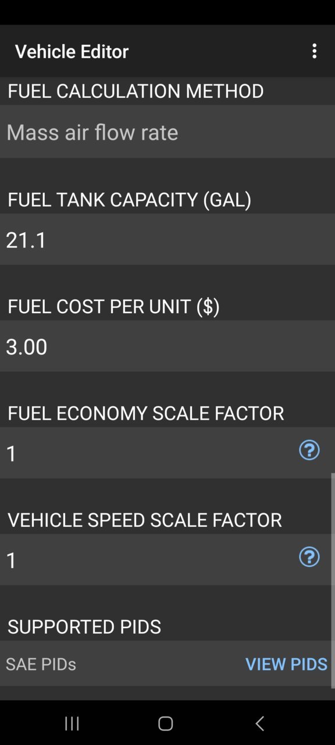This screenshot has width=335, height=745.
Task: Edit the fuel tank capacity value 21.1
Action: (167, 239)
